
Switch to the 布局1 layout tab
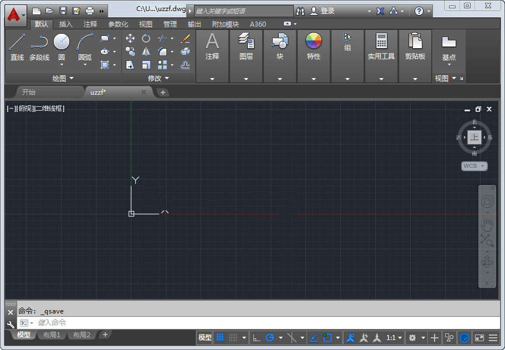point(52,334)
